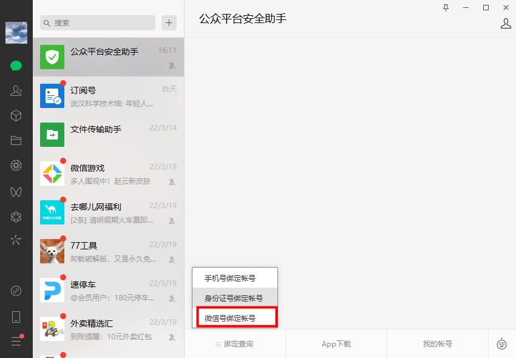The image size is (516, 358).
Task: Click the mute bell on 外卖精选汇 row
Action: 172,337
